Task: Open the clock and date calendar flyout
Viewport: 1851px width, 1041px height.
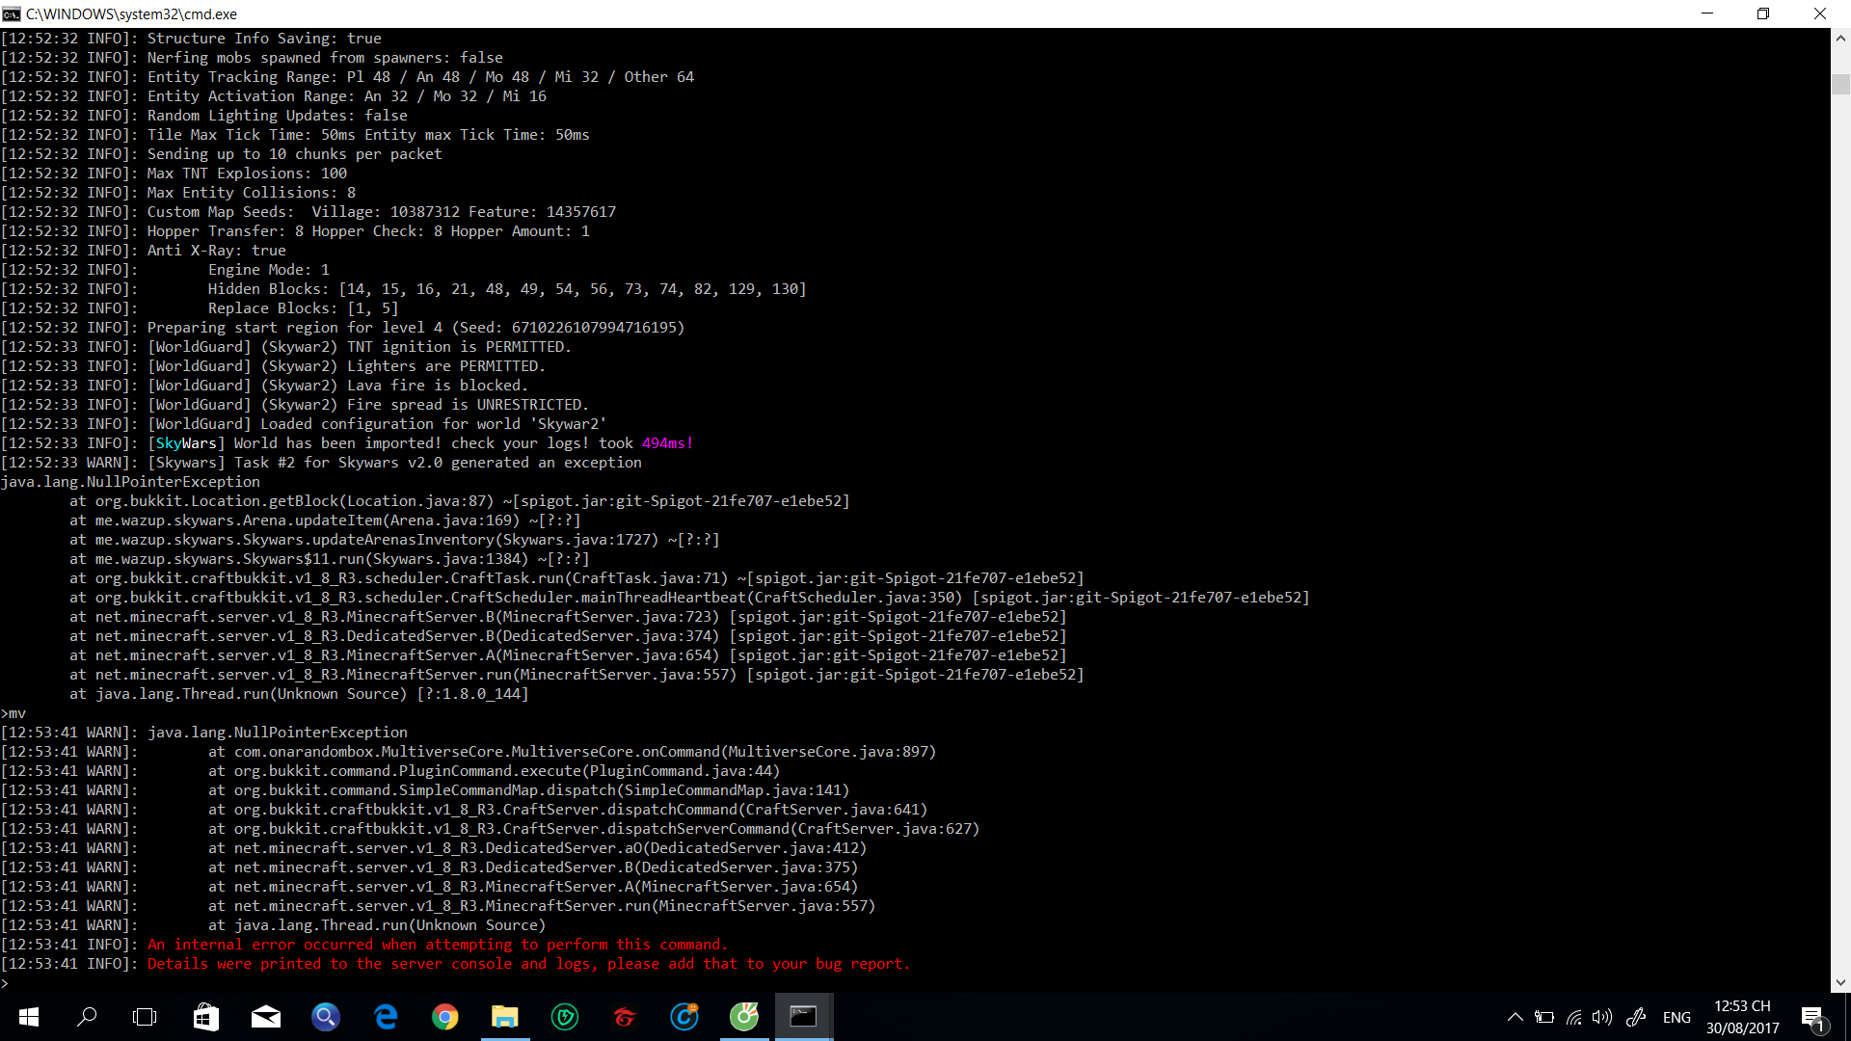Action: pyautogui.click(x=1742, y=1017)
